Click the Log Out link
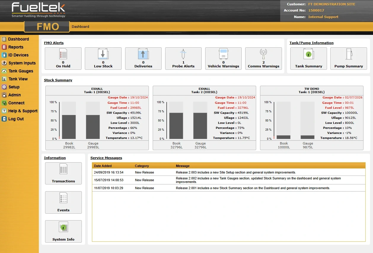373x253 pixels. coord(16,119)
